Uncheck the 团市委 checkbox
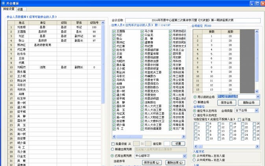Viewport: 265px width, 166px height. click(x=170, y=54)
